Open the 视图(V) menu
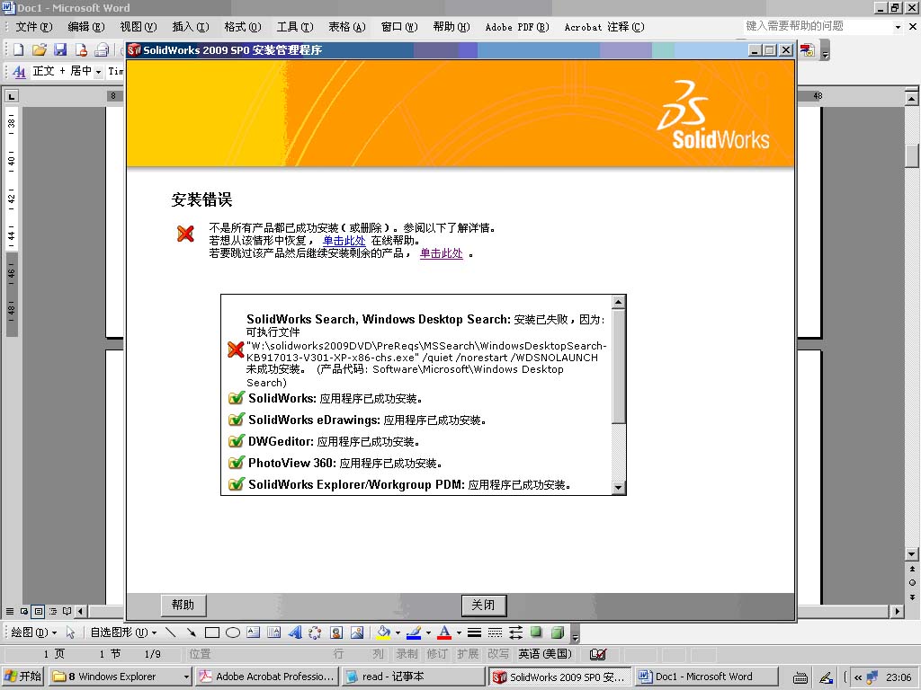 pos(138,27)
